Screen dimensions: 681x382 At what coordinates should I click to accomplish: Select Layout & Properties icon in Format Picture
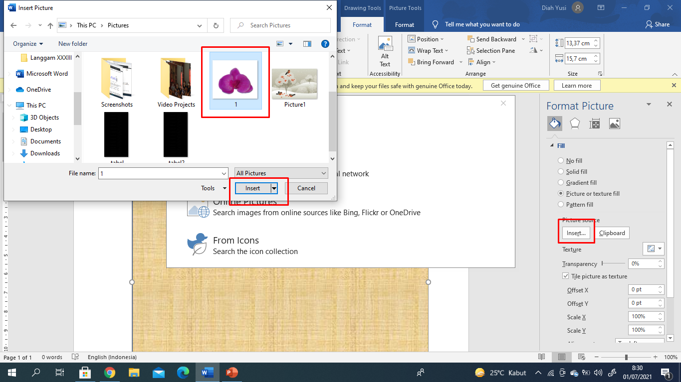[595, 124]
